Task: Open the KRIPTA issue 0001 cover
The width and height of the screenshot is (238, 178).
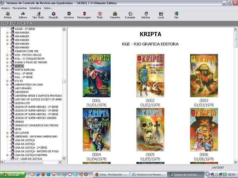Action: [x=97, y=76]
